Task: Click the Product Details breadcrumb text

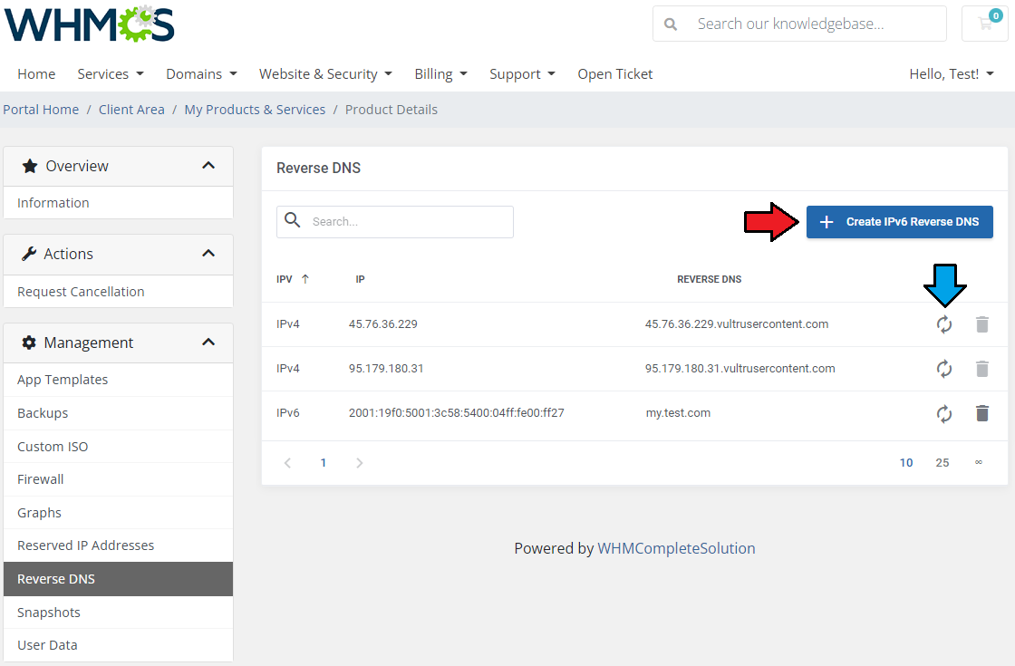Action: point(391,110)
